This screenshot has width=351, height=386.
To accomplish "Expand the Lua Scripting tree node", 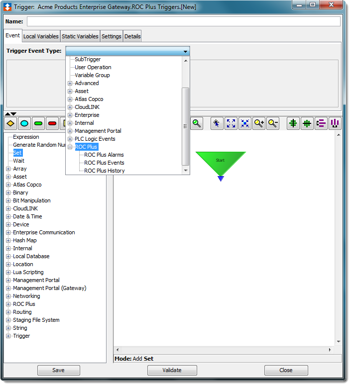I will (x=8, y=272).
